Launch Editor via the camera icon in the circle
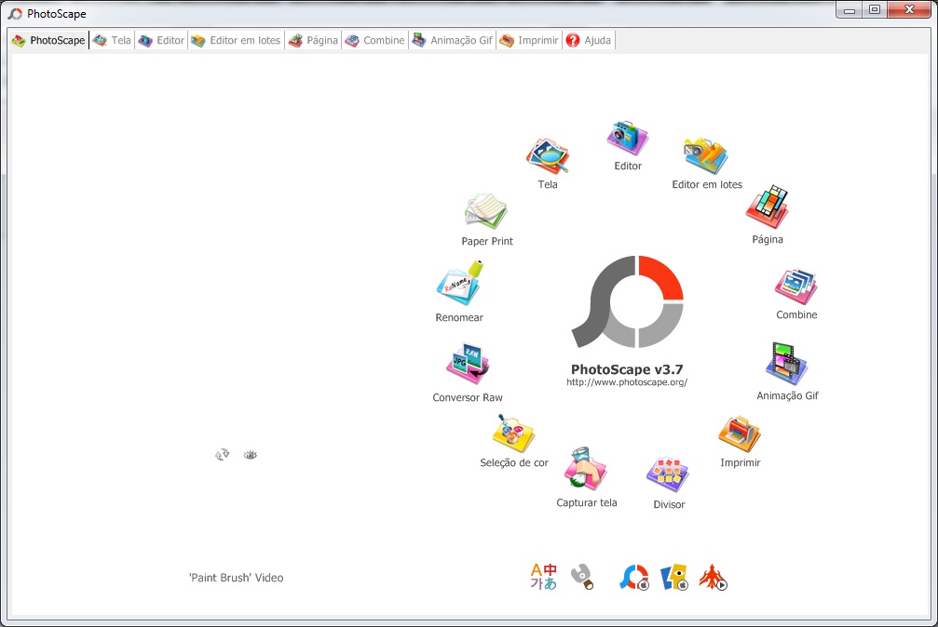 coord(628,138)
